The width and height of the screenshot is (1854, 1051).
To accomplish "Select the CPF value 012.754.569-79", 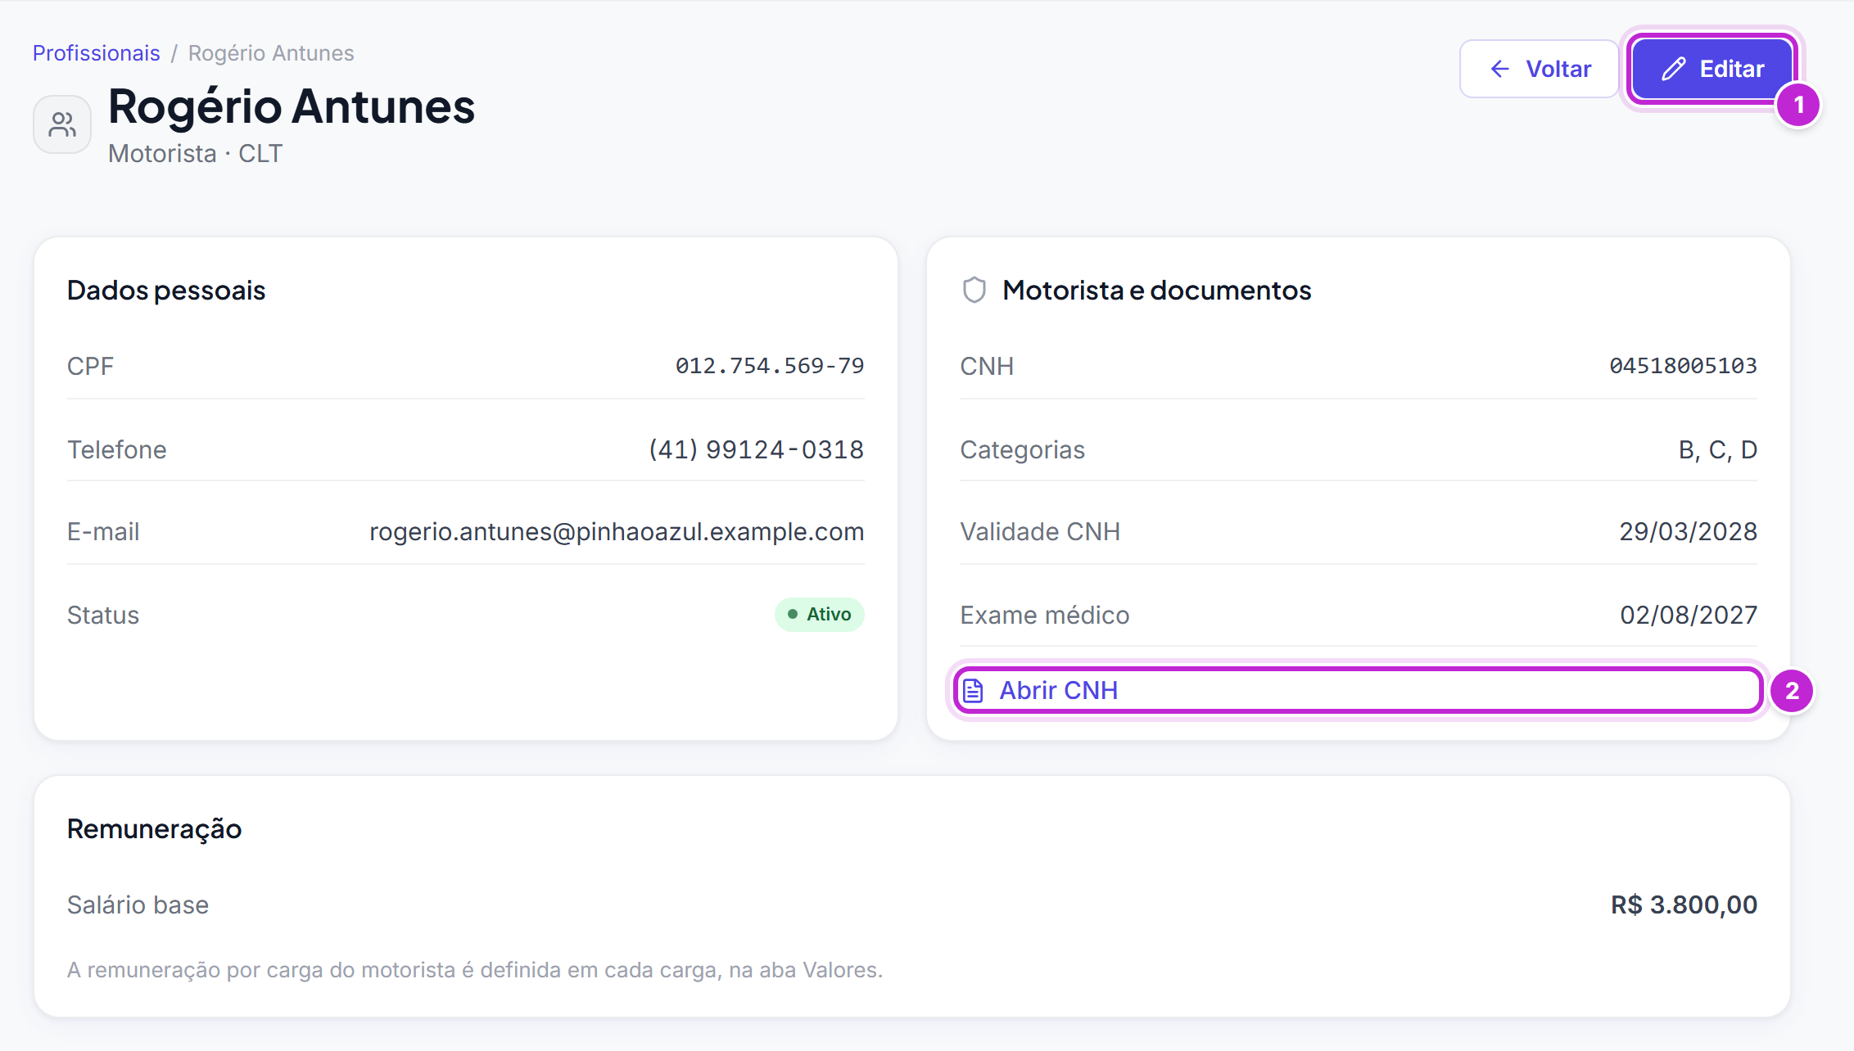I will tap(770, 366).
